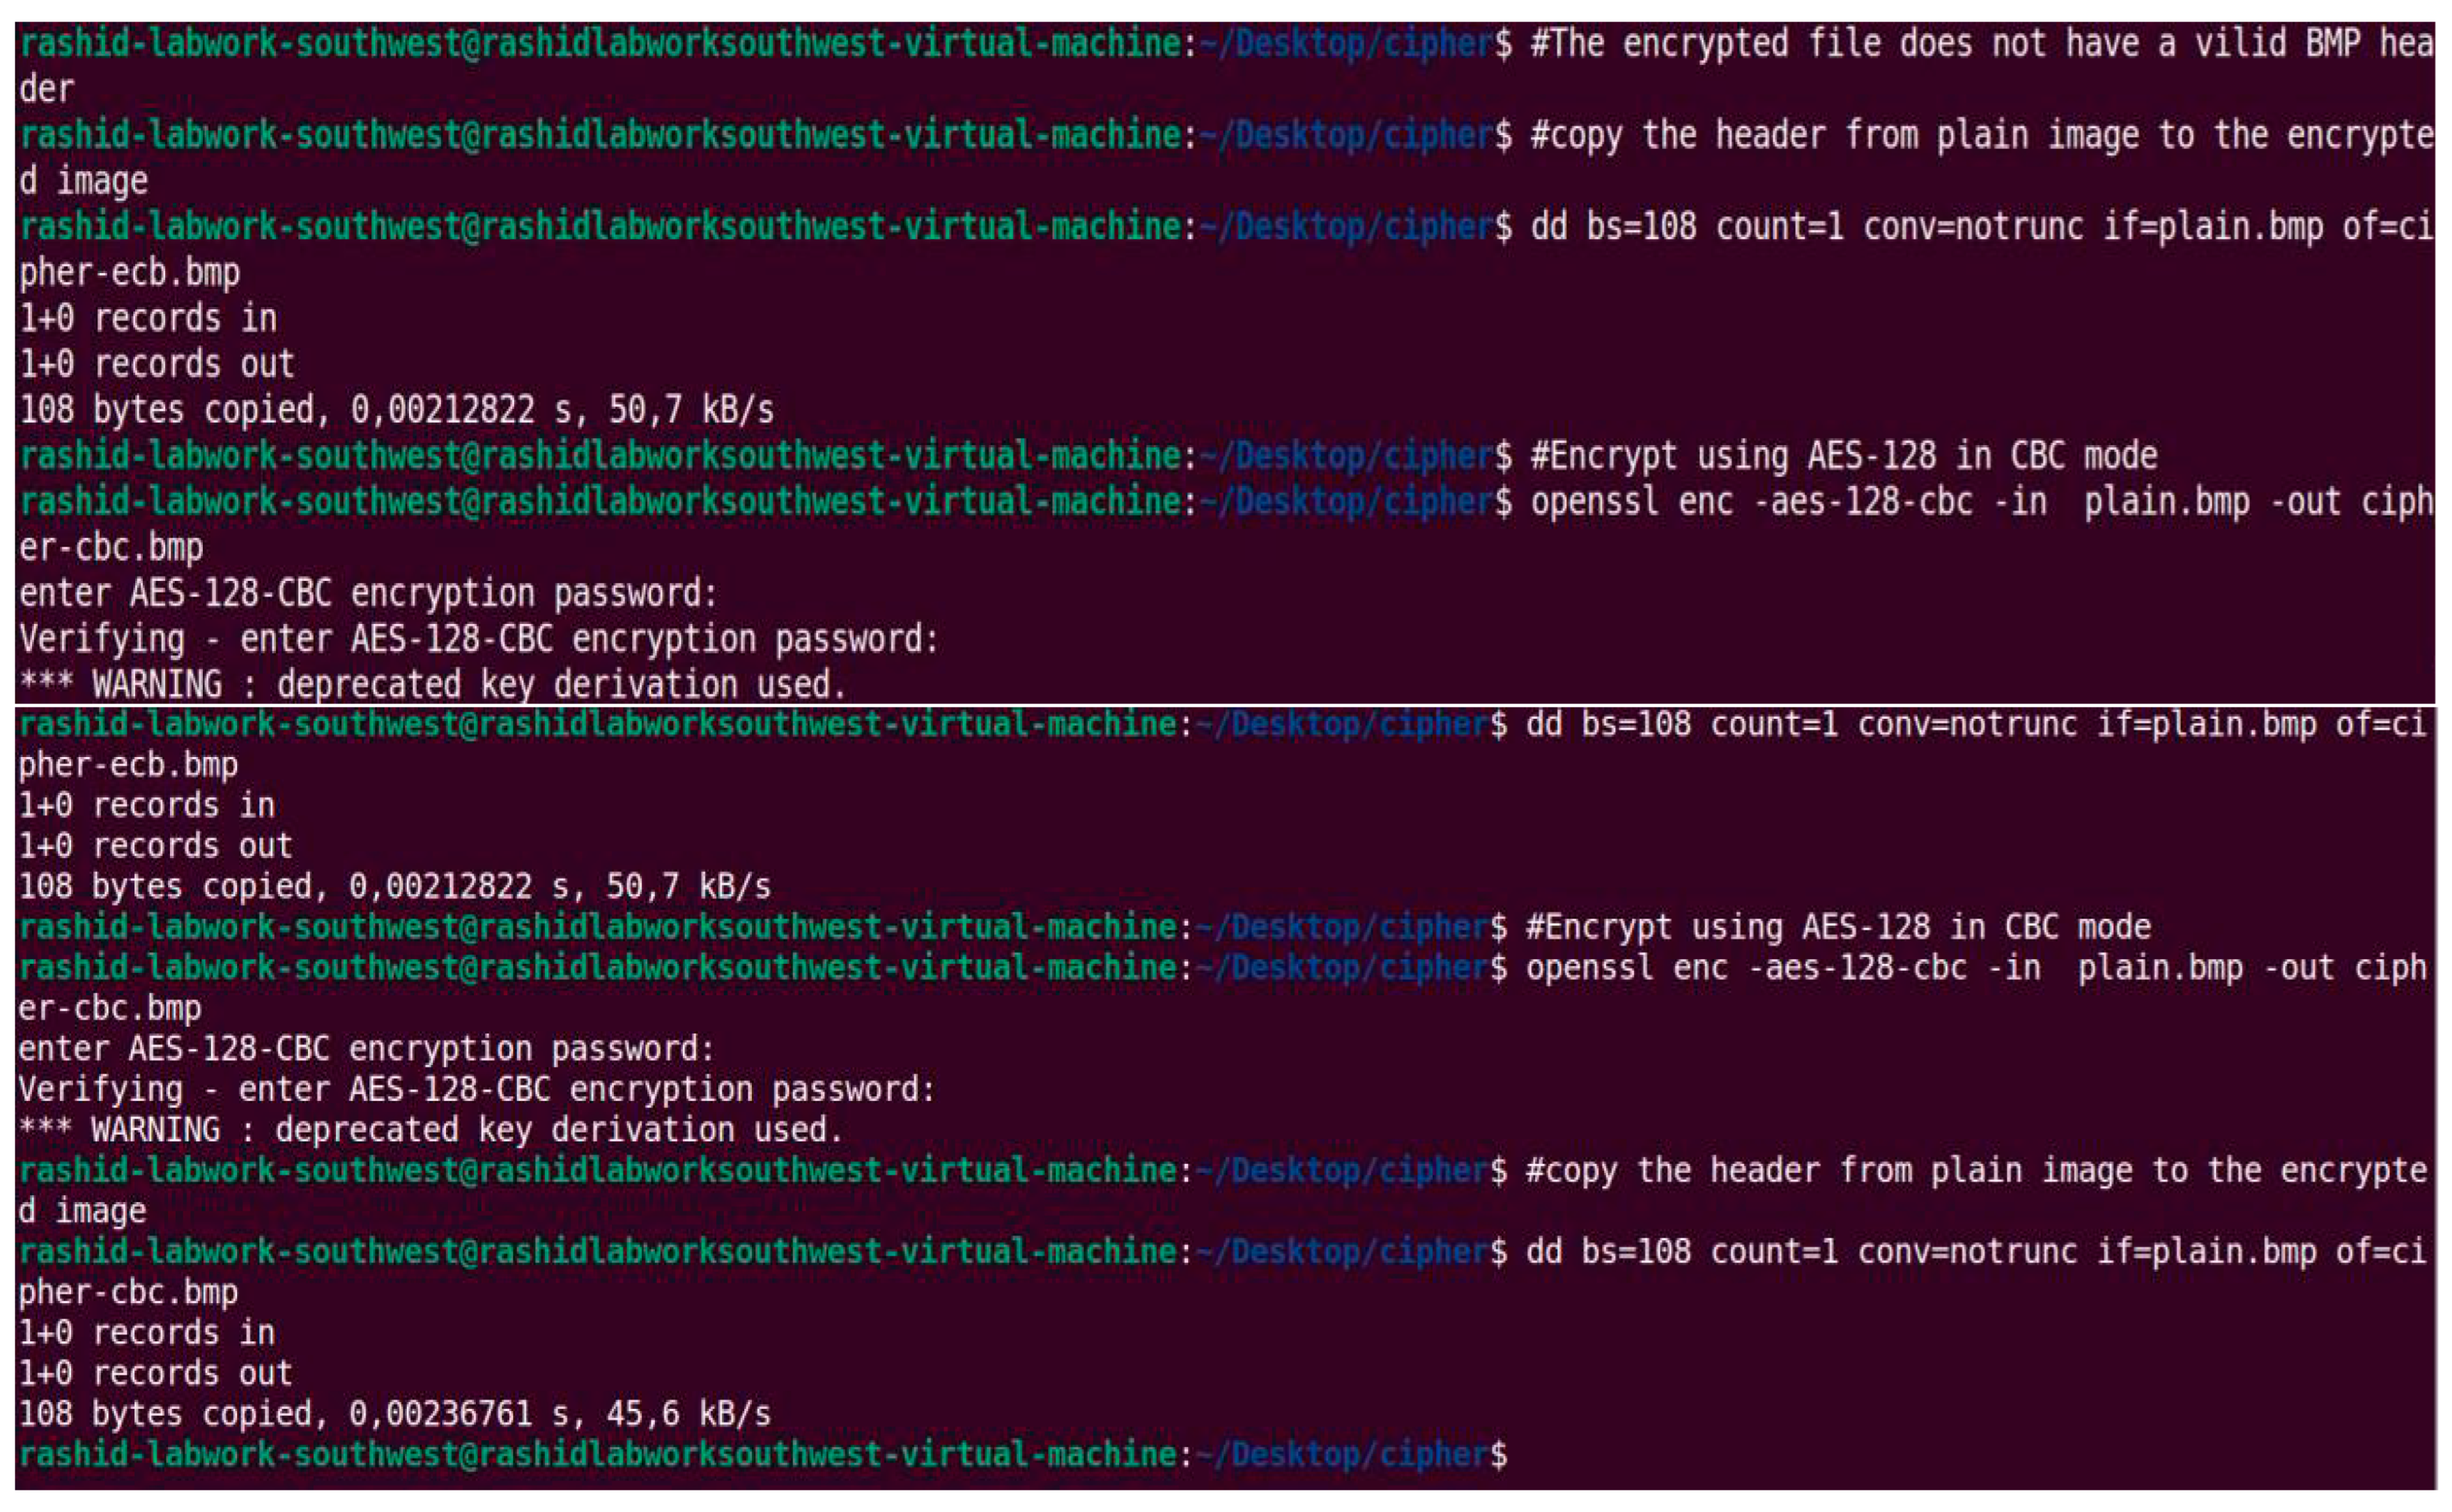2452x1512 pixels.
Task: Click the '~/Desktop/cipher' path in the last prompt
Action: click(1341, 1455)
